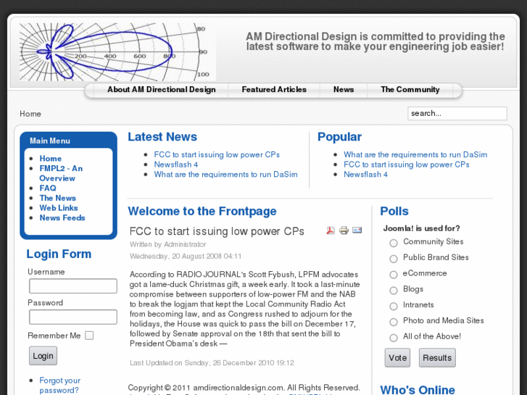Open News Feeds in the Main Menu
527x395 pixels.
pyautogui.click(x=62, y=218)
